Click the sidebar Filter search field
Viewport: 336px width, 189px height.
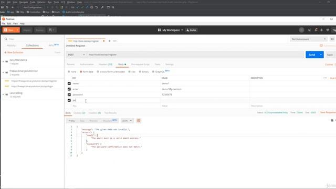pos(32,39)
